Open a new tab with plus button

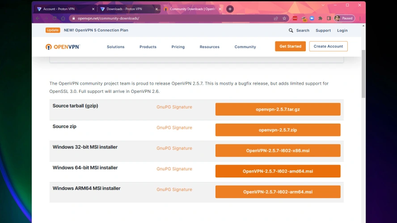[230, 9]
